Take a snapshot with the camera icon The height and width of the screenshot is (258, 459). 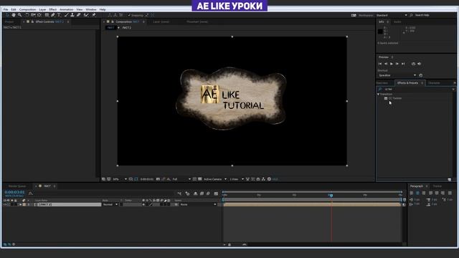[x=158, y=179]
